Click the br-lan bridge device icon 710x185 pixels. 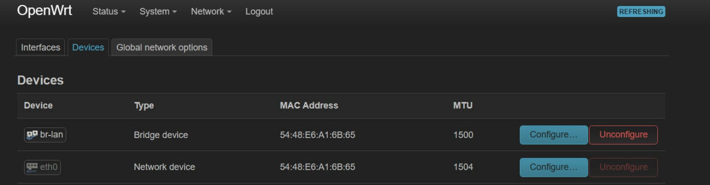32,135
